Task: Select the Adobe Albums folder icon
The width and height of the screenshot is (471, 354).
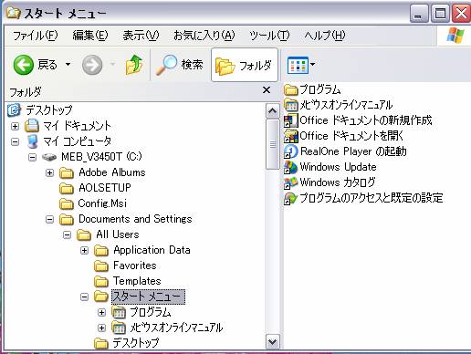Action: tap(67, 172)
